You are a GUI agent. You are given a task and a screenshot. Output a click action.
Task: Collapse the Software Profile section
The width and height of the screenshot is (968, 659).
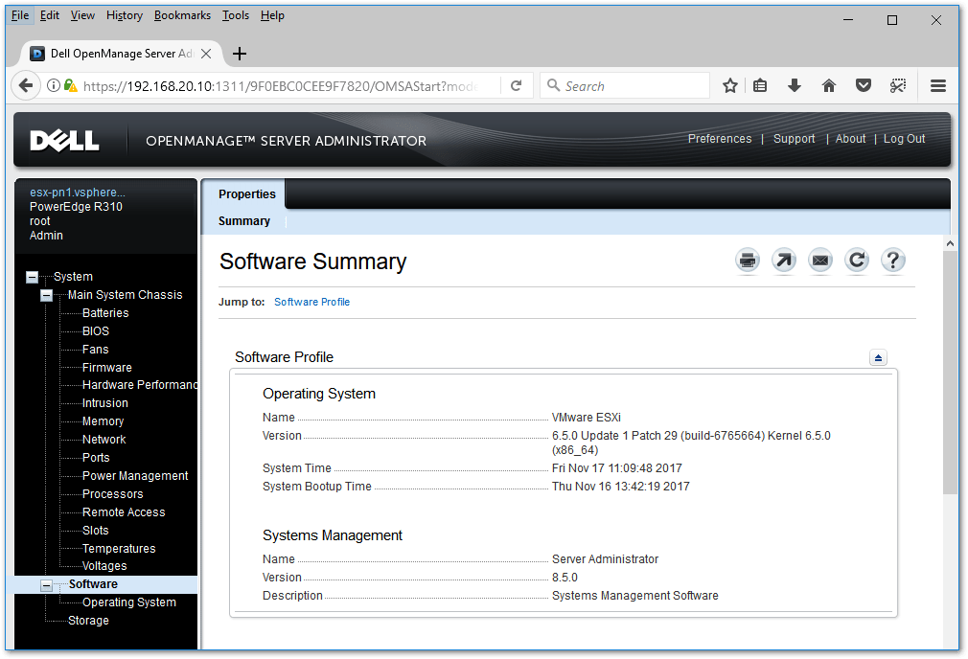(x=878, y=357)
